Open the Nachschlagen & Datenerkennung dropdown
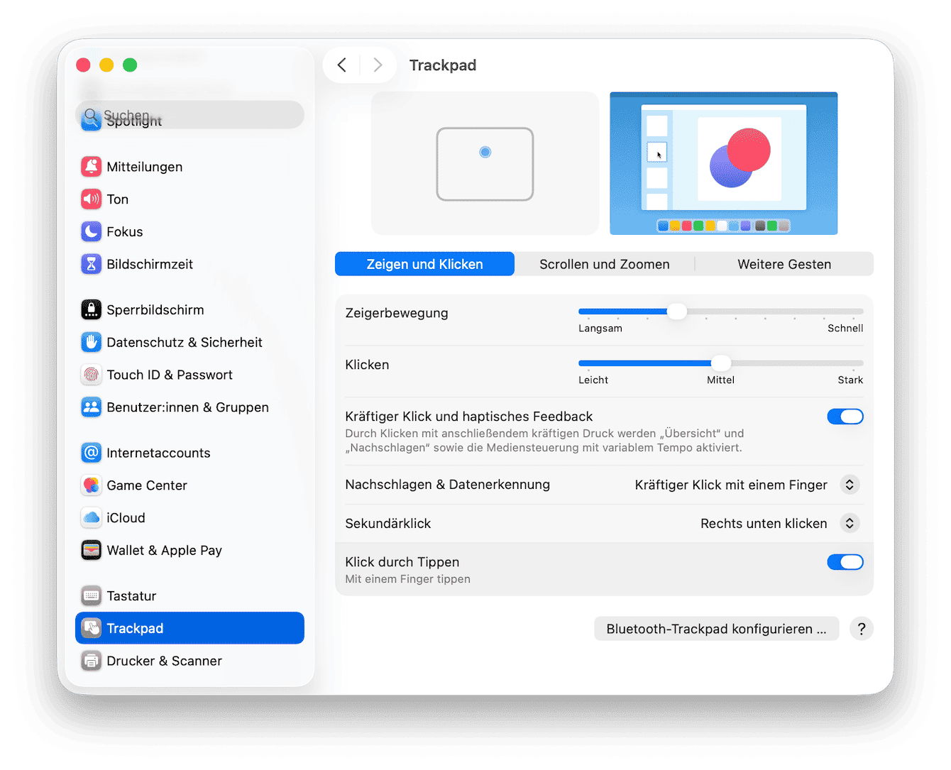This screenshot has height=770, width=951. (x=849, y=485)
